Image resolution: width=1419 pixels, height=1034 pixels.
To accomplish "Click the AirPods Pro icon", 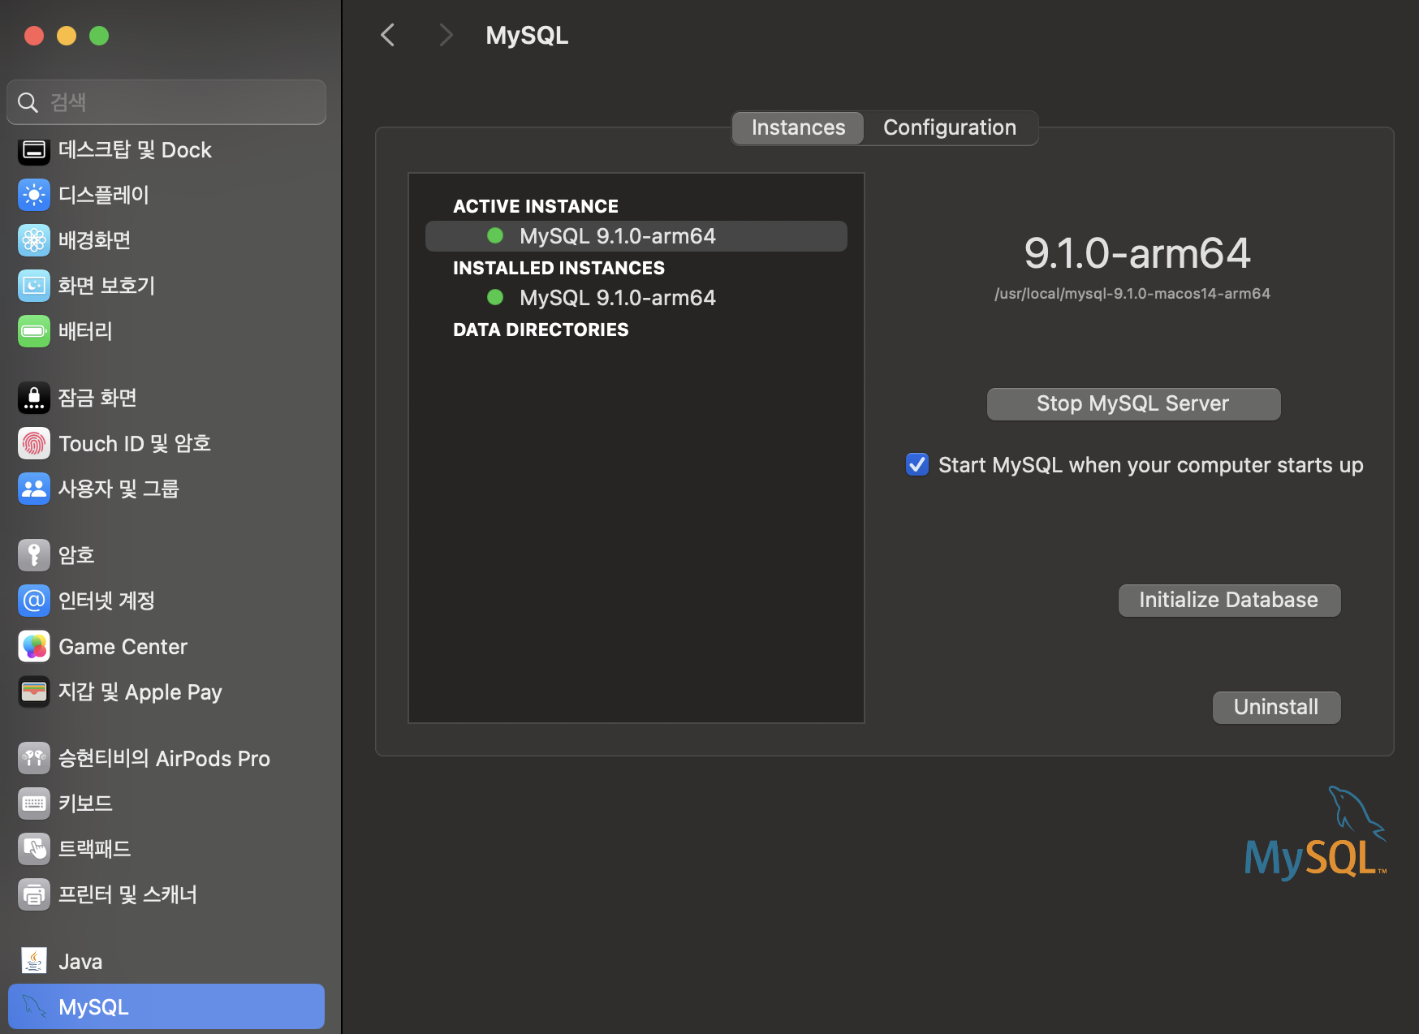I will click(x=34, y=759).
